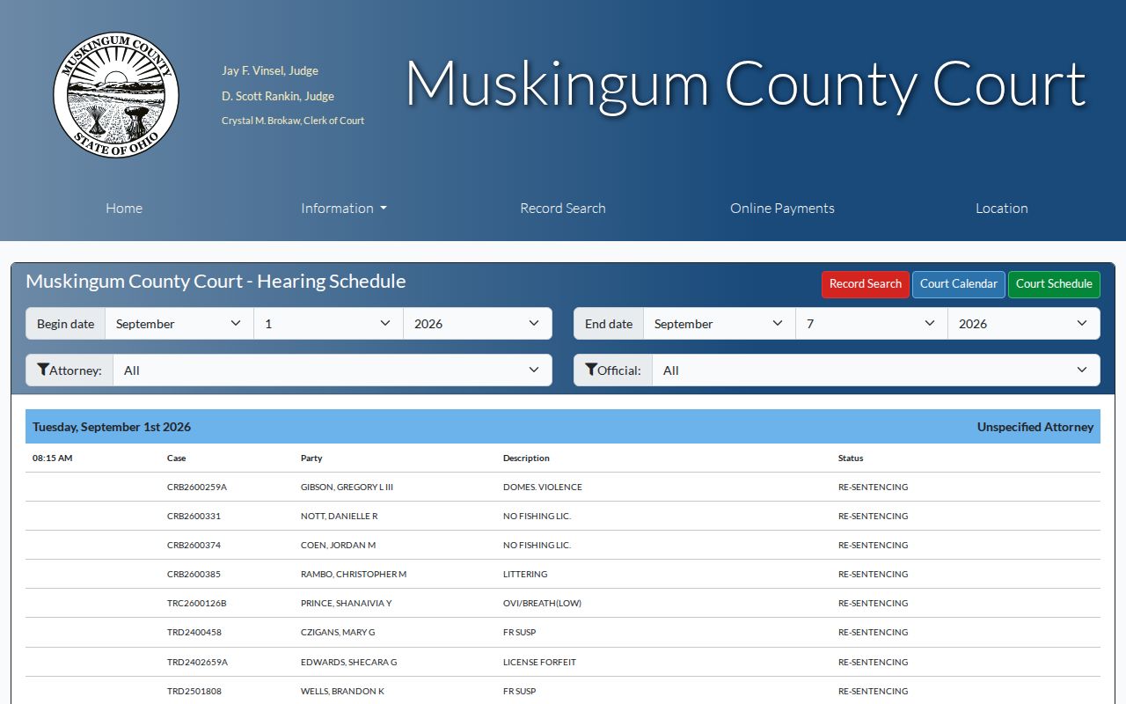
Task: Click the Muskingum County seal logo
Action: [x=116, y=95]
